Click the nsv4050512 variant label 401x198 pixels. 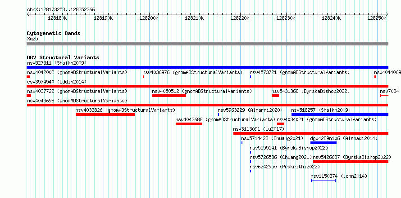point(202,91)
